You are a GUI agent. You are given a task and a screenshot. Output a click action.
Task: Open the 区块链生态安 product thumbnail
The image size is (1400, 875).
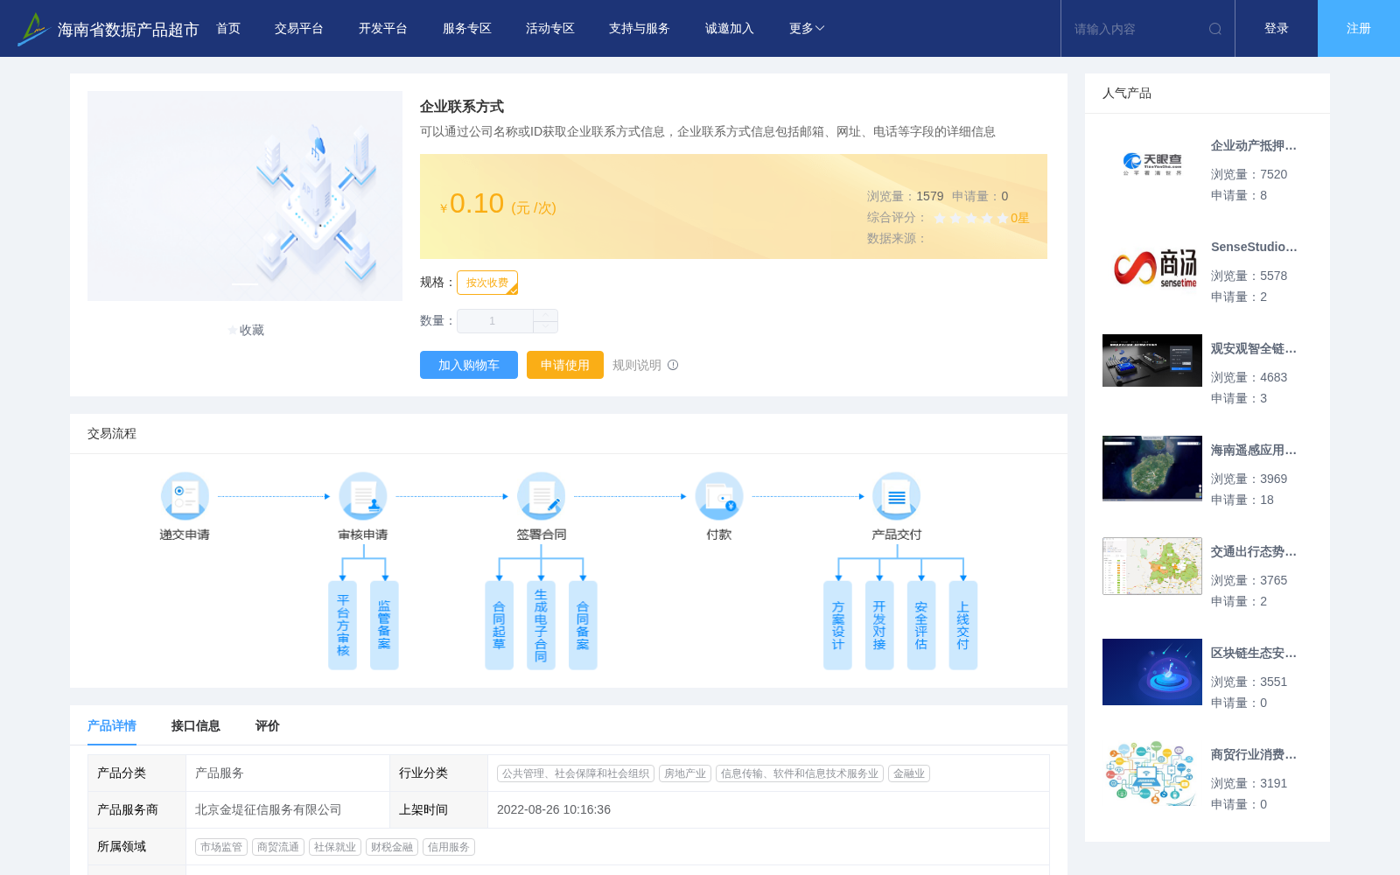pos(1152,672)
